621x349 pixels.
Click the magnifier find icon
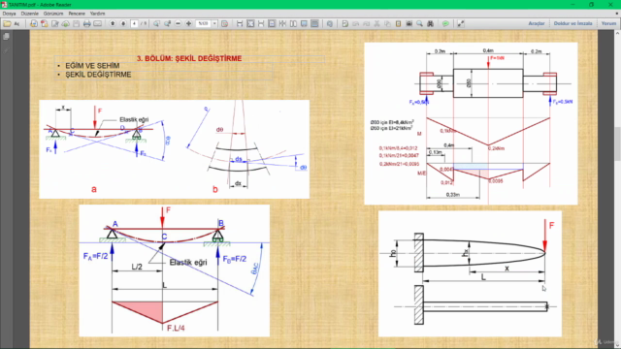pyautogui.click(x=419, y=23)
